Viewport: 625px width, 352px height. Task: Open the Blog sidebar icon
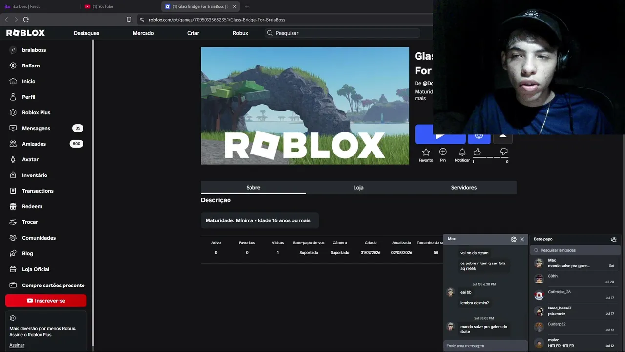[x=13, y=253]
